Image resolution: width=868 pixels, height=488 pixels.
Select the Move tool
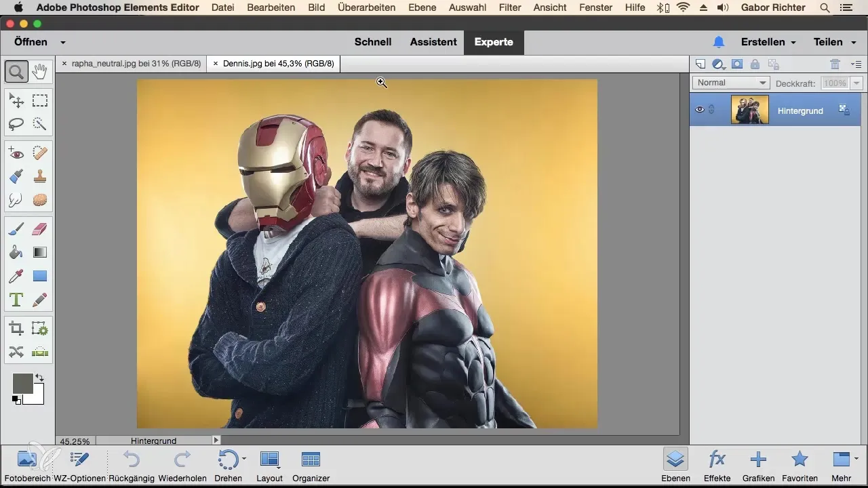pos(16,102)
